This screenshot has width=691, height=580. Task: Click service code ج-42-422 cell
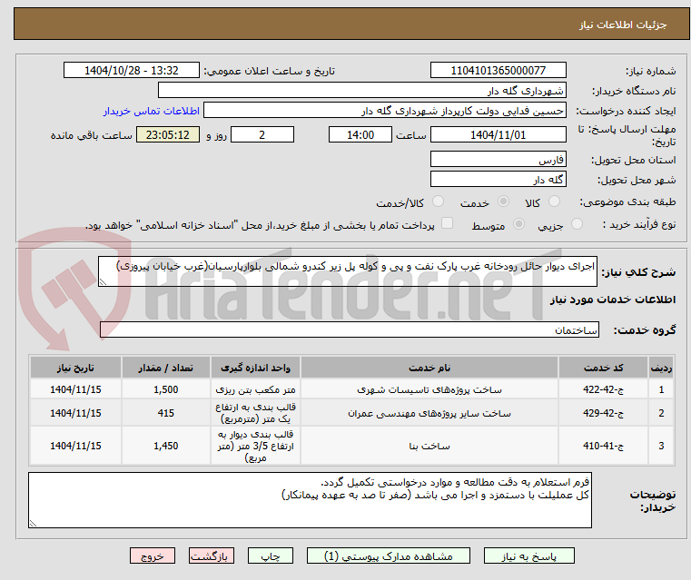(x=603, y=389)
